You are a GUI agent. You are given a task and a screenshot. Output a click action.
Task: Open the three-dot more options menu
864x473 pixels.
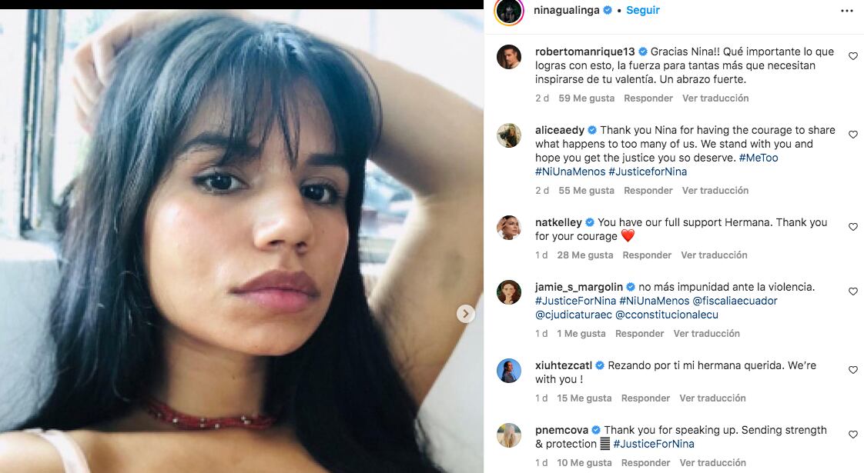(847, 11)
